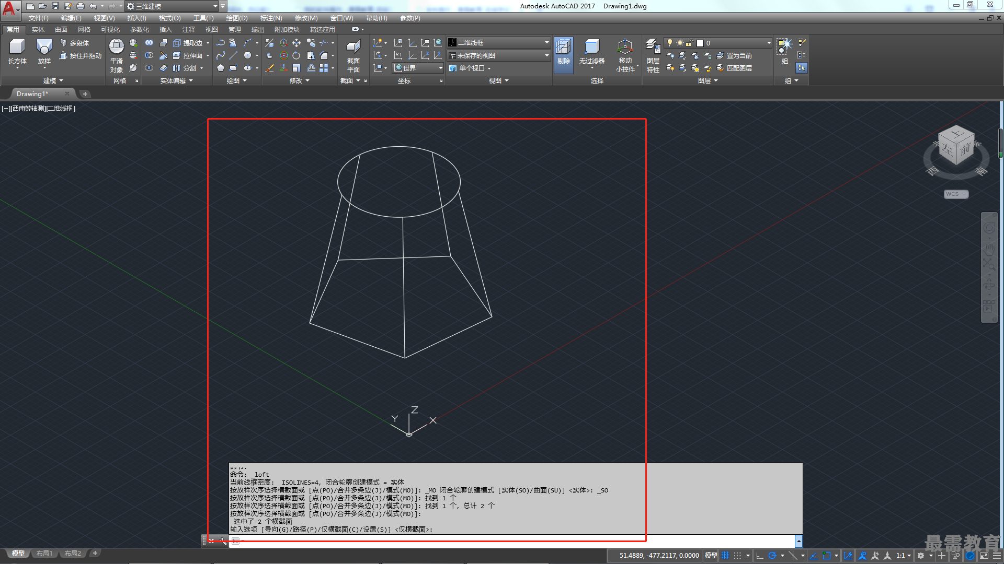
Task: Click the save icon in quick access
Action: (55, 6)
